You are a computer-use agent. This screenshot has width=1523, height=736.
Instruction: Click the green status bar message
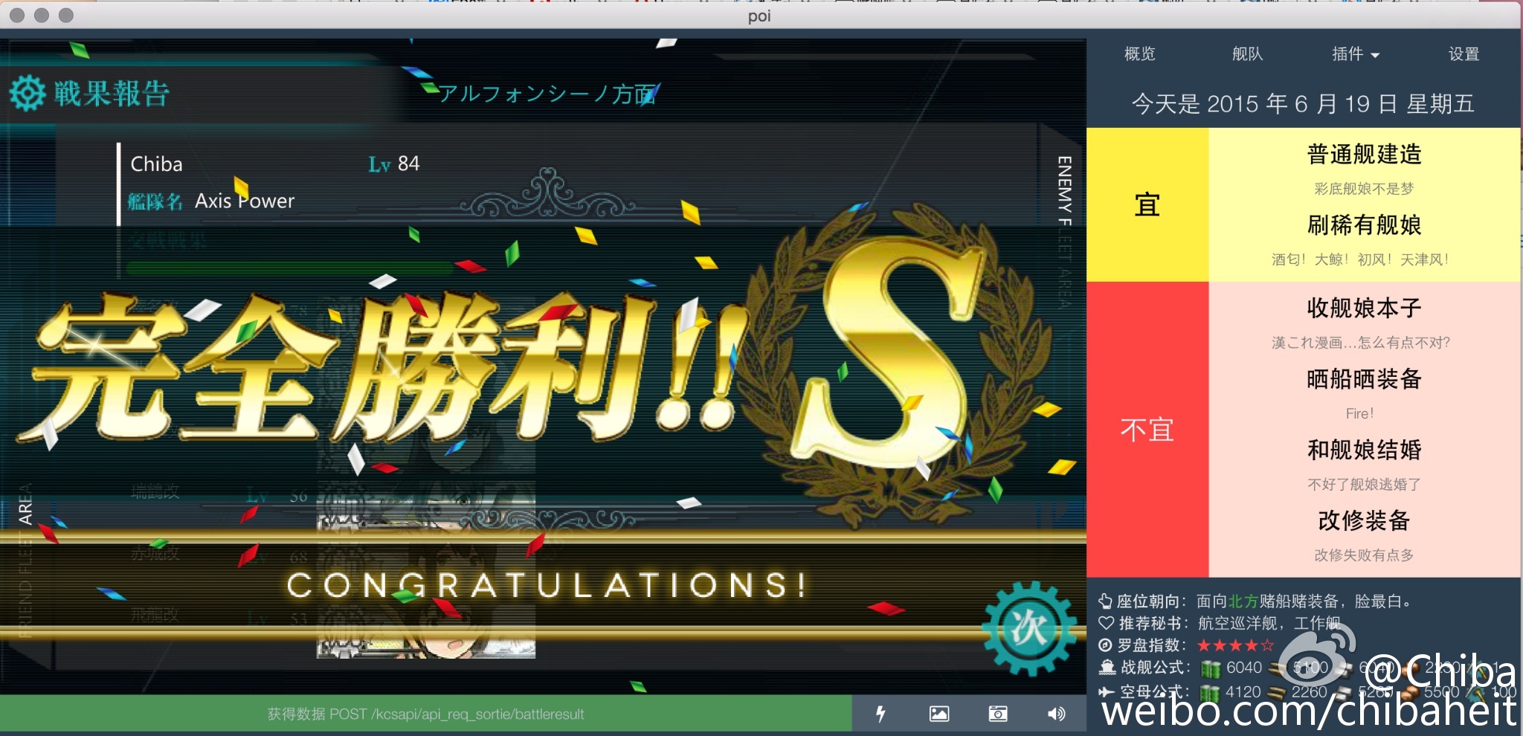click(425, 714)
